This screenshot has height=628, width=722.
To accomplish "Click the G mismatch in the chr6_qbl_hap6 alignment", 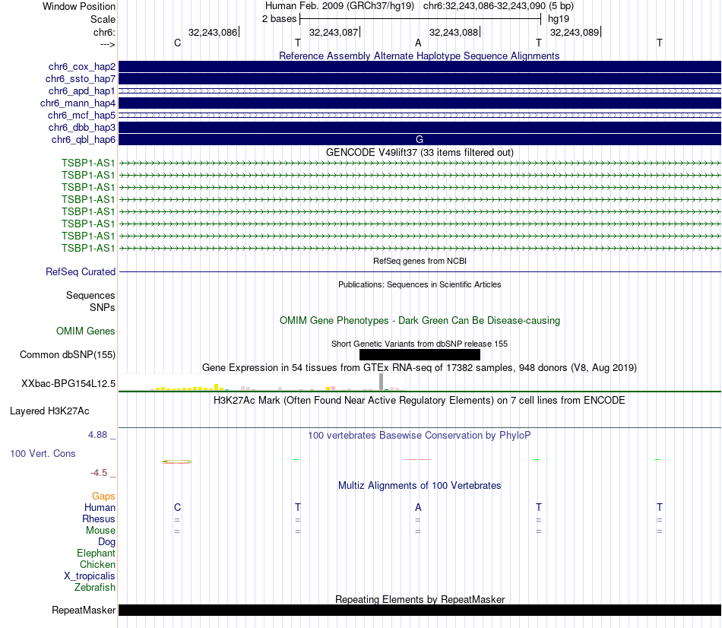I will click(419, 140).
